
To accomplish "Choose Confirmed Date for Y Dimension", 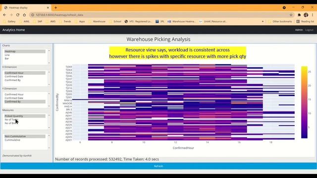I will (25, 98).
